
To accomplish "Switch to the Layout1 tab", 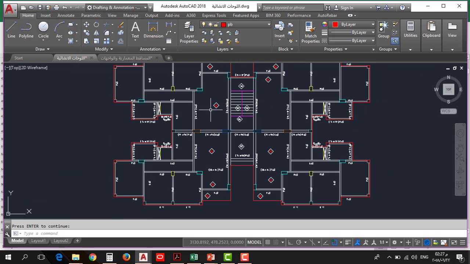I will point(38,241).
